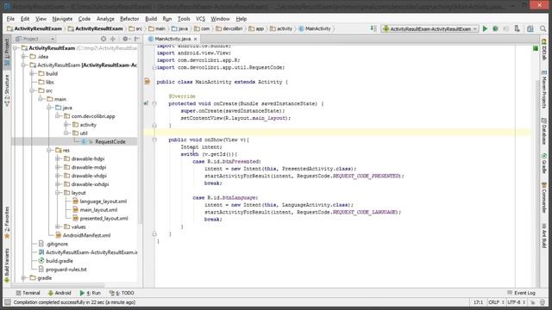Viewport: 552px width, 310px height.
Task: Click the Make Project down-arrow icon
Action: [373, 28]
